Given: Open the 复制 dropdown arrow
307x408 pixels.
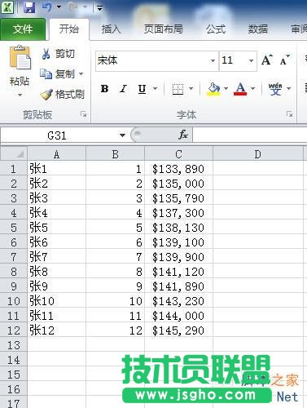Looking at the screenshot, I should [81, 73].
